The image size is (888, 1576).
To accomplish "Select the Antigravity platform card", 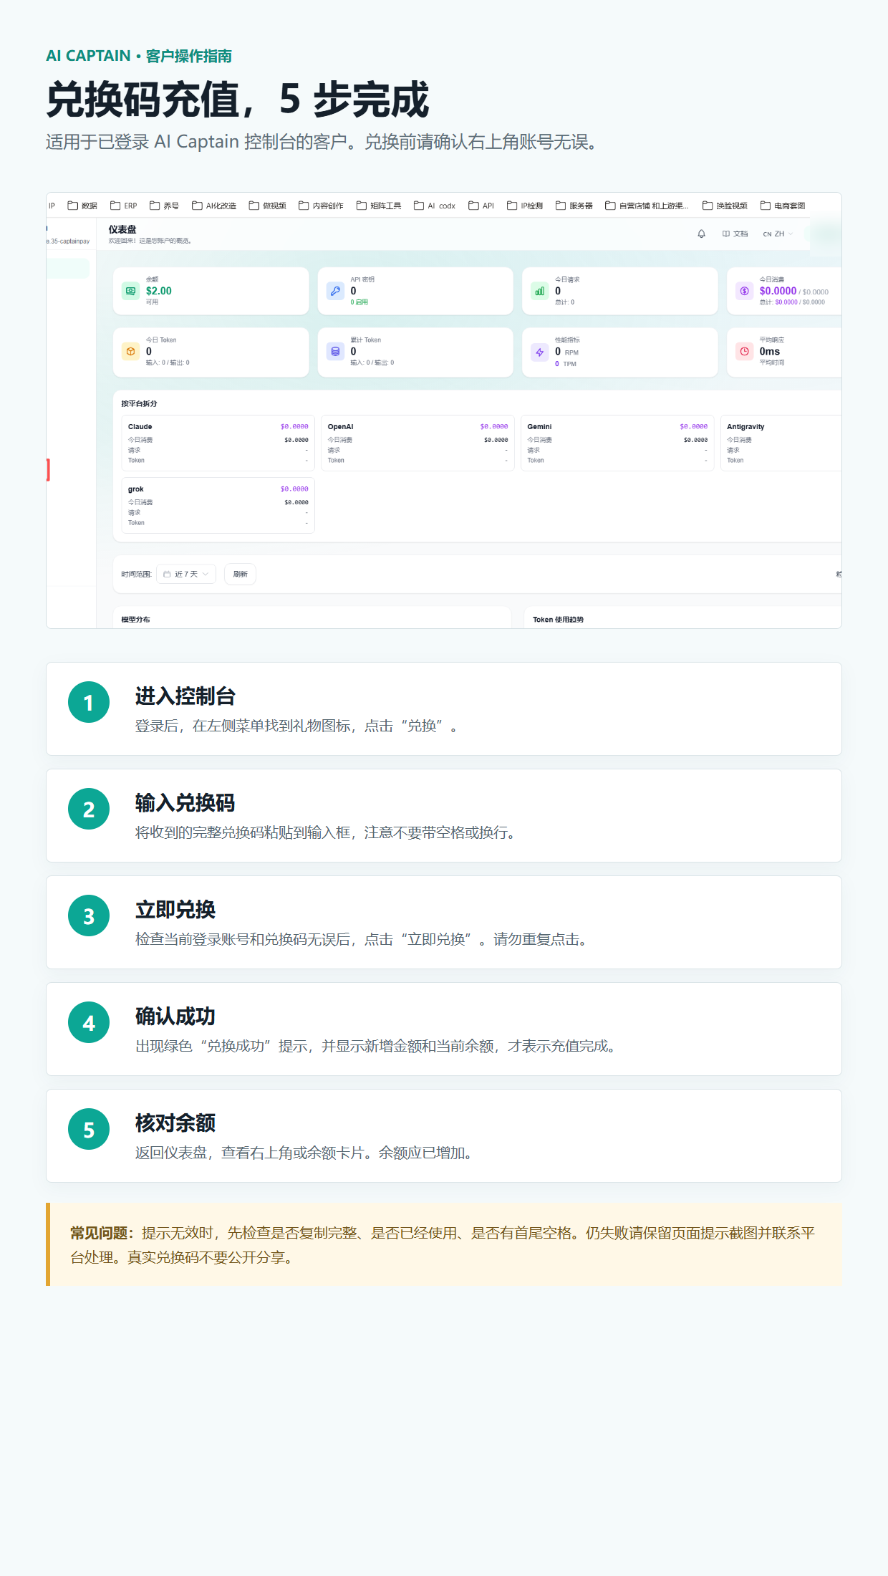I will [x=781, y=443].
